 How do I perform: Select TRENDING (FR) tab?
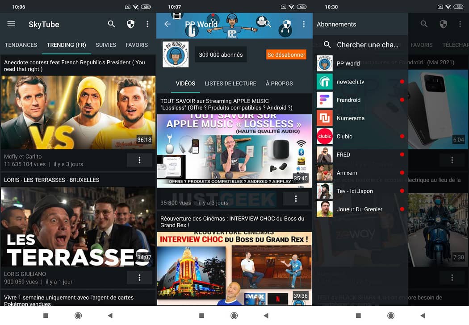(x=67, y=45)
